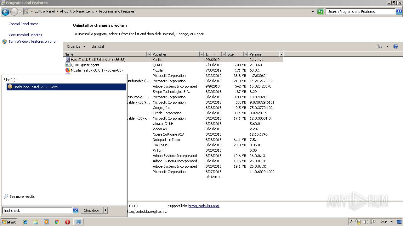Image resolution: width=403 pixels, height=226 pixels.
Task: Open the Version column filter dropdown
Action: [281, 54]
